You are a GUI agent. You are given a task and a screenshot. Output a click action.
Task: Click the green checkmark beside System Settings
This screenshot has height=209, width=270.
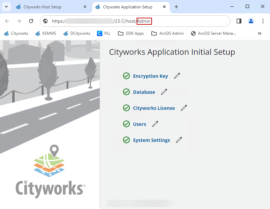click(x=126, y=140)
